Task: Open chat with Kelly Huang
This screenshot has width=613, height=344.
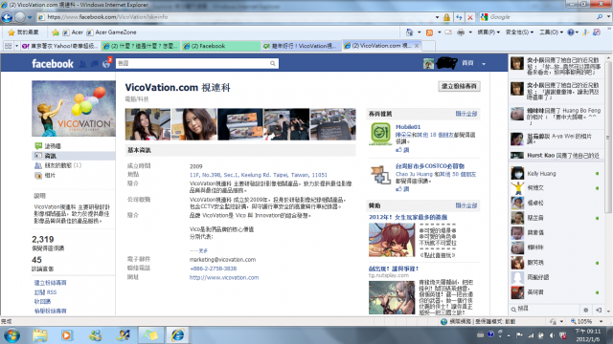Action: click(x=556, y=174)
